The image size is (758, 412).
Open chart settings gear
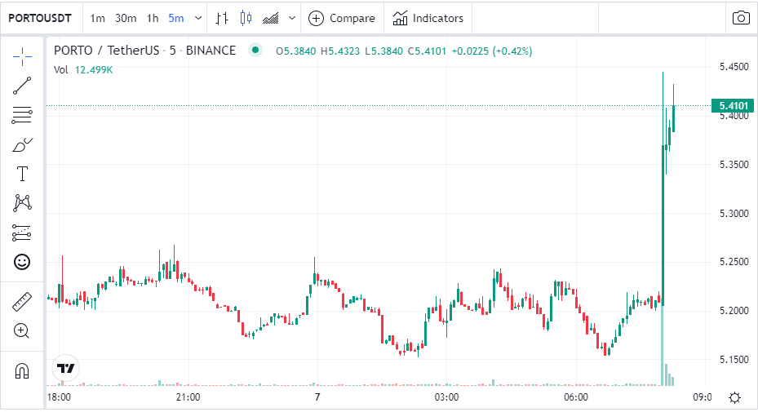(734, 397)
